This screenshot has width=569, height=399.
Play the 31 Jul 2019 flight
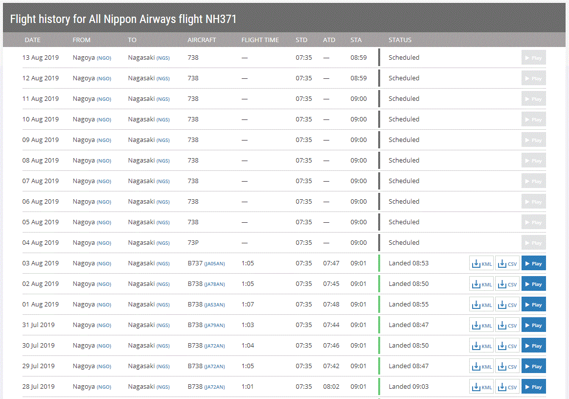tap(534, 325)
